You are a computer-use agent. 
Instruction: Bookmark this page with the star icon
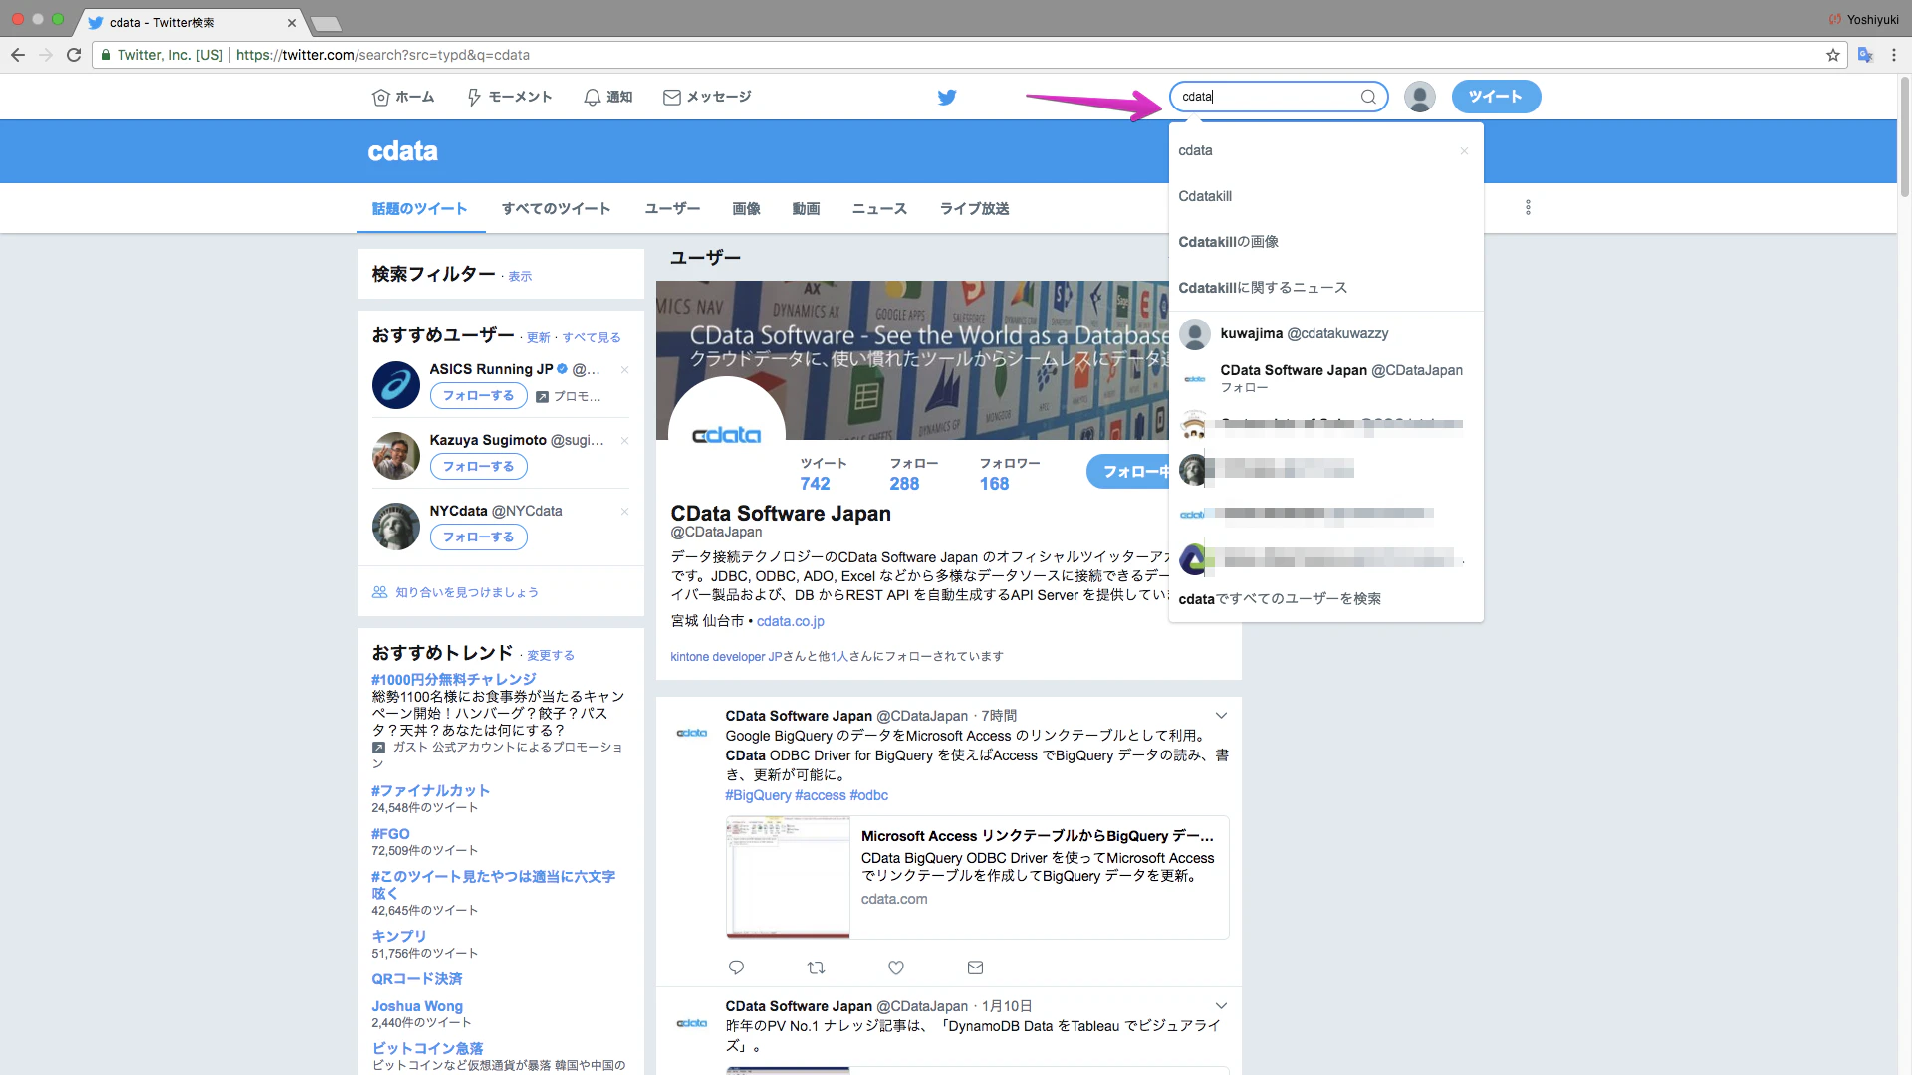pos(1833,55)
